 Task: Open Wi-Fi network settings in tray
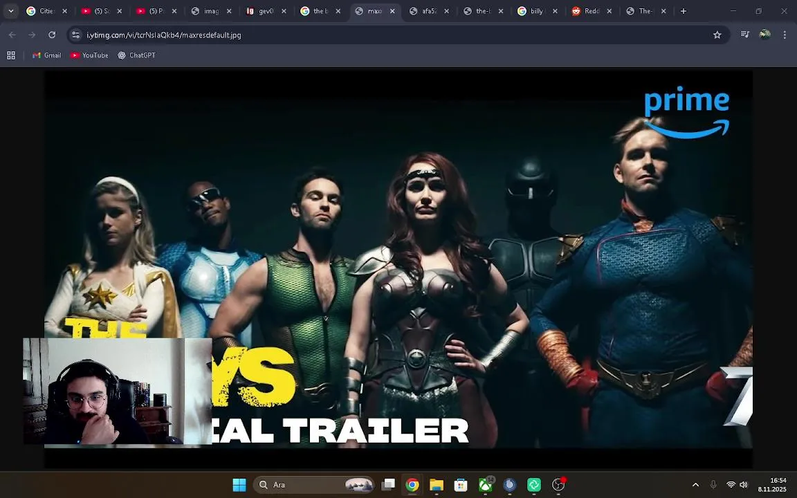click(731, 485)
